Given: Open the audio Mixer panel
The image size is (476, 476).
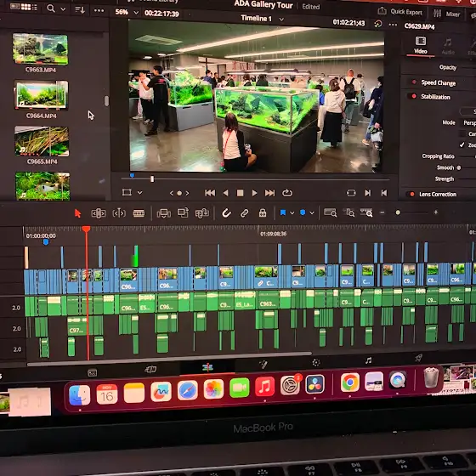Looking at the screenshot, I should [446, 14].
